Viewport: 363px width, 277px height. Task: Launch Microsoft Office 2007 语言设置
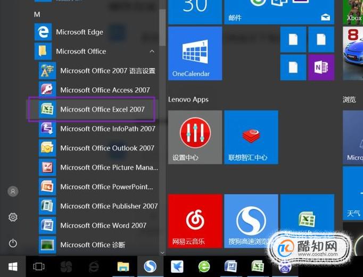click(x=98, y=71)
